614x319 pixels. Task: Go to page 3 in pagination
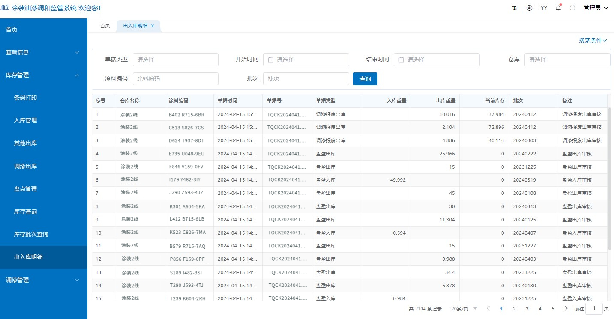tap(527, 308)
